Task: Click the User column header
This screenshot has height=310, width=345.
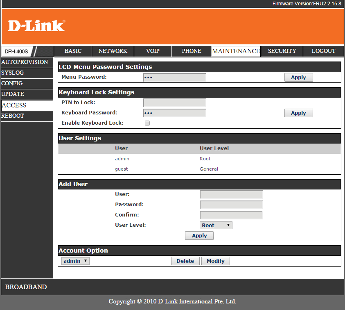Action: pyautogui.click(x=121, y=148)
